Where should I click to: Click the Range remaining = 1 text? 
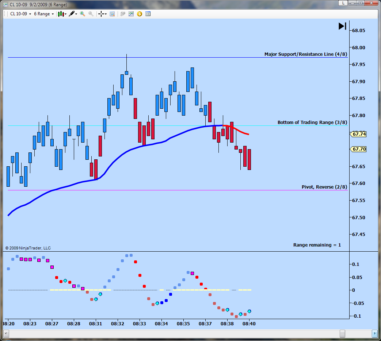317,245
